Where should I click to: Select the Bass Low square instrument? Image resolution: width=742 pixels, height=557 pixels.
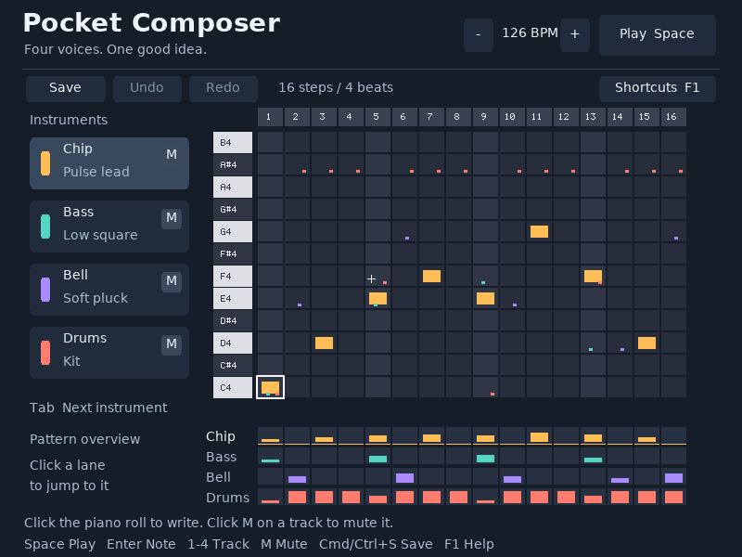click(x=109, y=227)
